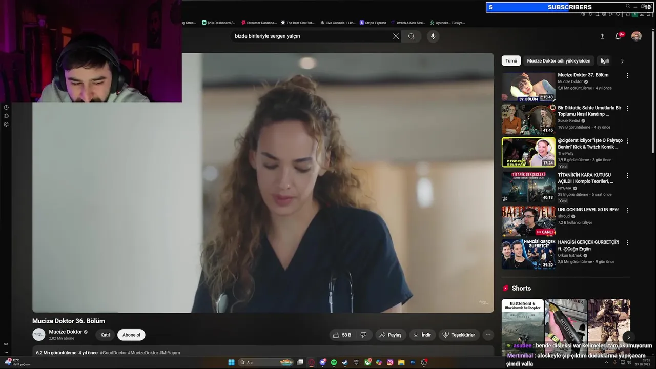
Task: Open shroud's live BF6 stream thumbnail
Action: point(528,221)
